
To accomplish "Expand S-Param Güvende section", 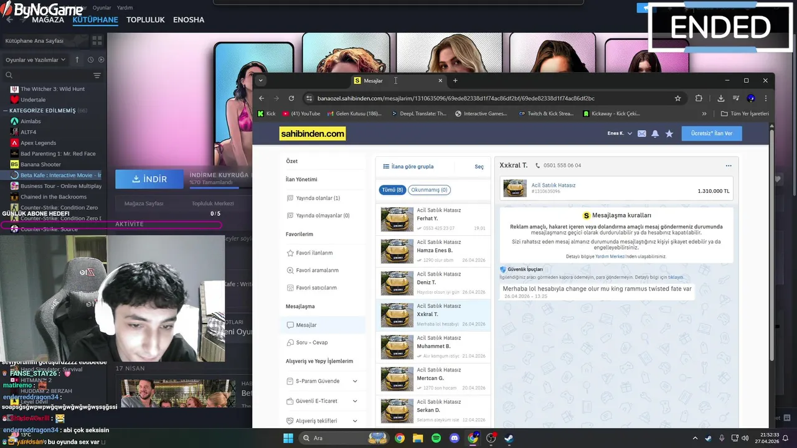I will coord(322,381).
